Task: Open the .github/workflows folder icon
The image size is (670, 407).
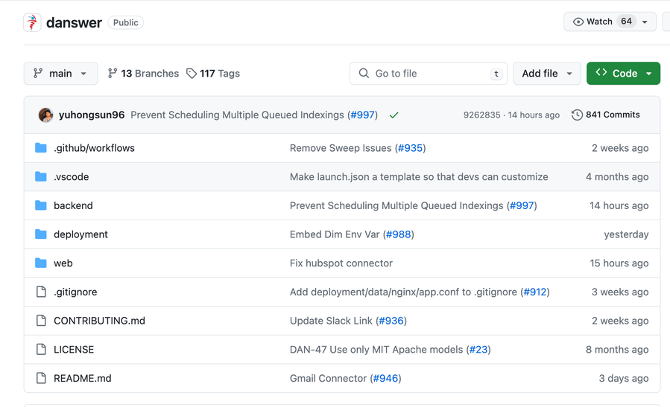Action: (41, 148)
